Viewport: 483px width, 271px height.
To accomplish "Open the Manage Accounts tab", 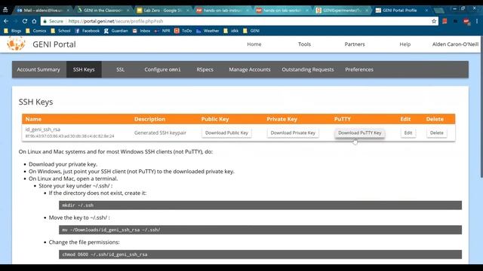I will (250, 69).
